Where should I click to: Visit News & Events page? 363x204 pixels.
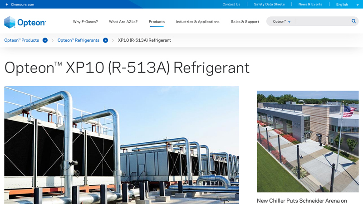click(310, 4)
